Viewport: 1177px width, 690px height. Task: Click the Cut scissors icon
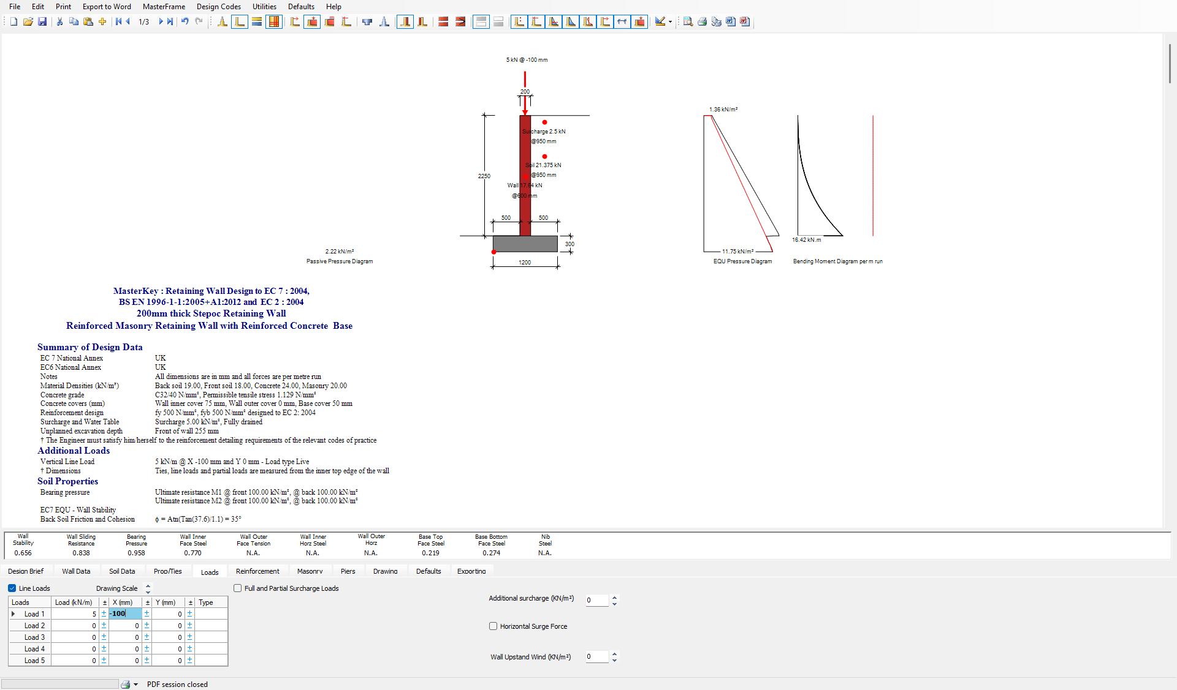pyautogui.click(x=59, y=21)
